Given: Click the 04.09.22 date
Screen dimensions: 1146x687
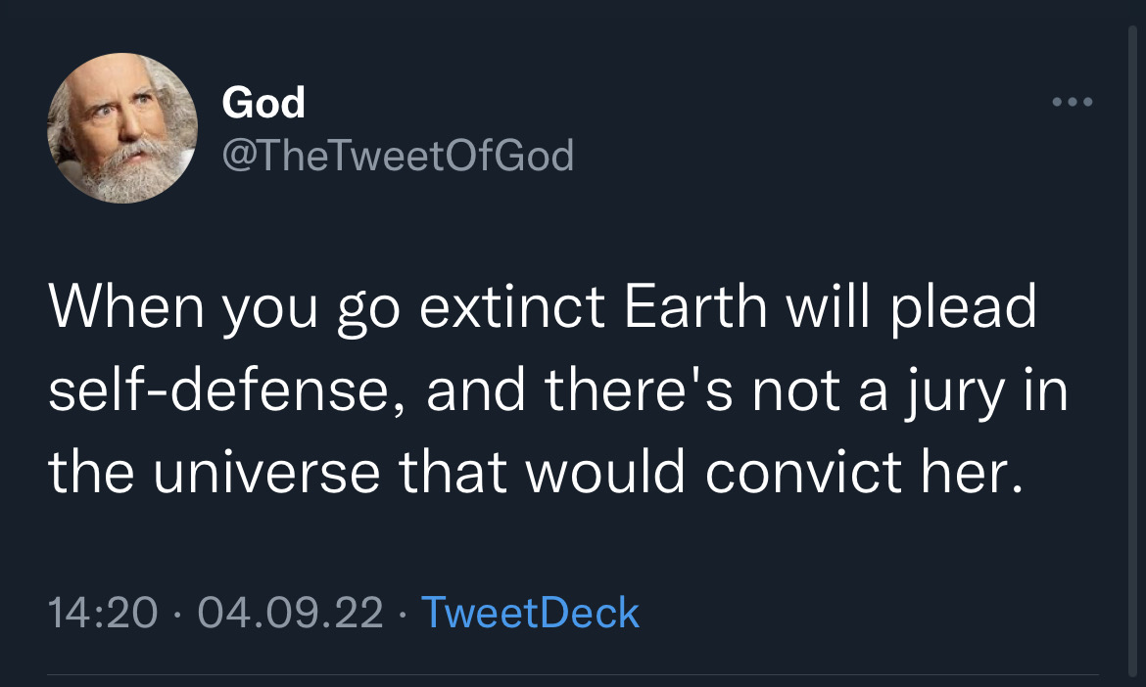Looking at the screenshot, I should pos(290,612).
